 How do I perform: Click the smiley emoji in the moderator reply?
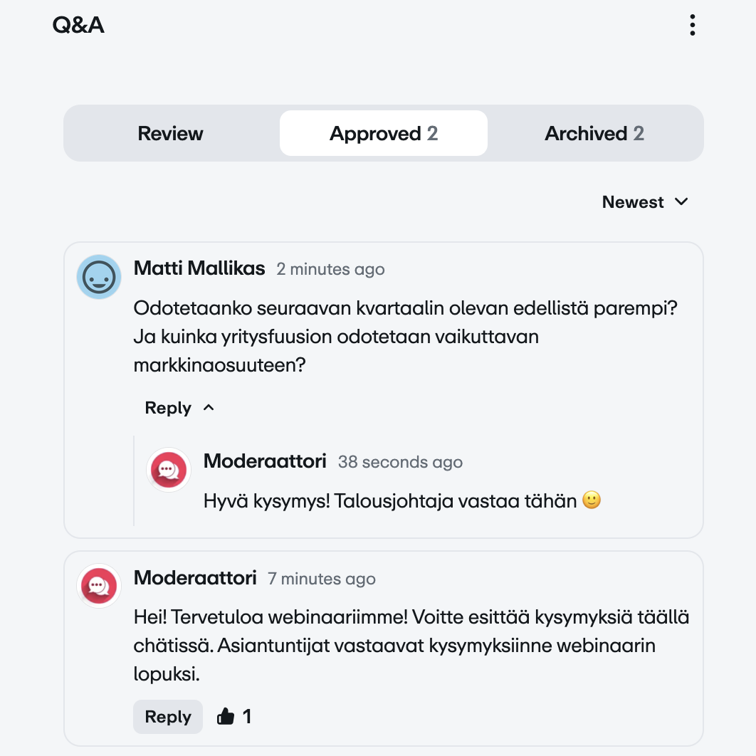(x=592, y=501)
